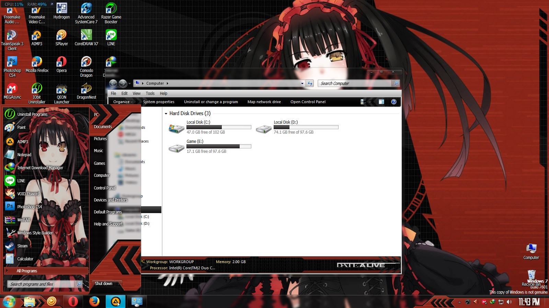The image size is (549, 308).
Task: Expand Shut down options arrow
Action: [119, 284]
